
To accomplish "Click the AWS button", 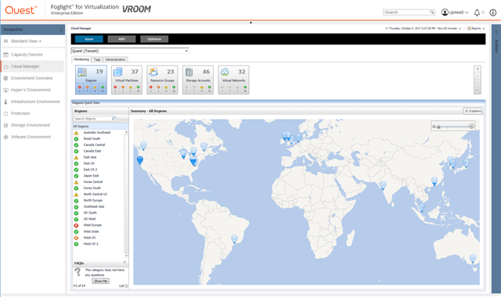I will pyautogui.click(x=122, y=39).
